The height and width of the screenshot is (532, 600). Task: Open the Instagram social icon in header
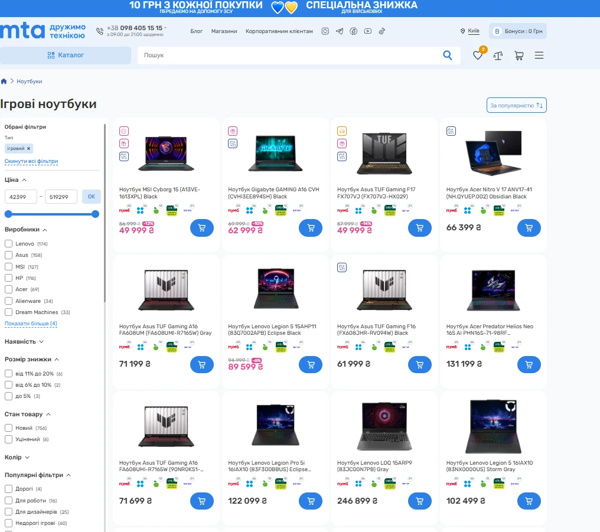325,31
